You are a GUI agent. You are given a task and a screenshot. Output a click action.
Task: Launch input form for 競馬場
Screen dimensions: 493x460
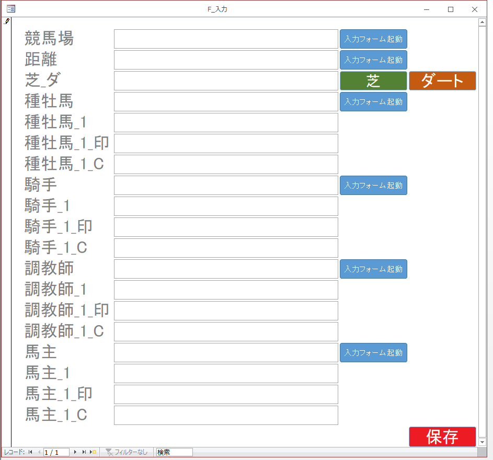[x=373, y=39]
